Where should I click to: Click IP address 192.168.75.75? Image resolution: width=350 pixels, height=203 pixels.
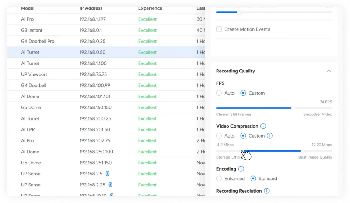tap(93, 74)
